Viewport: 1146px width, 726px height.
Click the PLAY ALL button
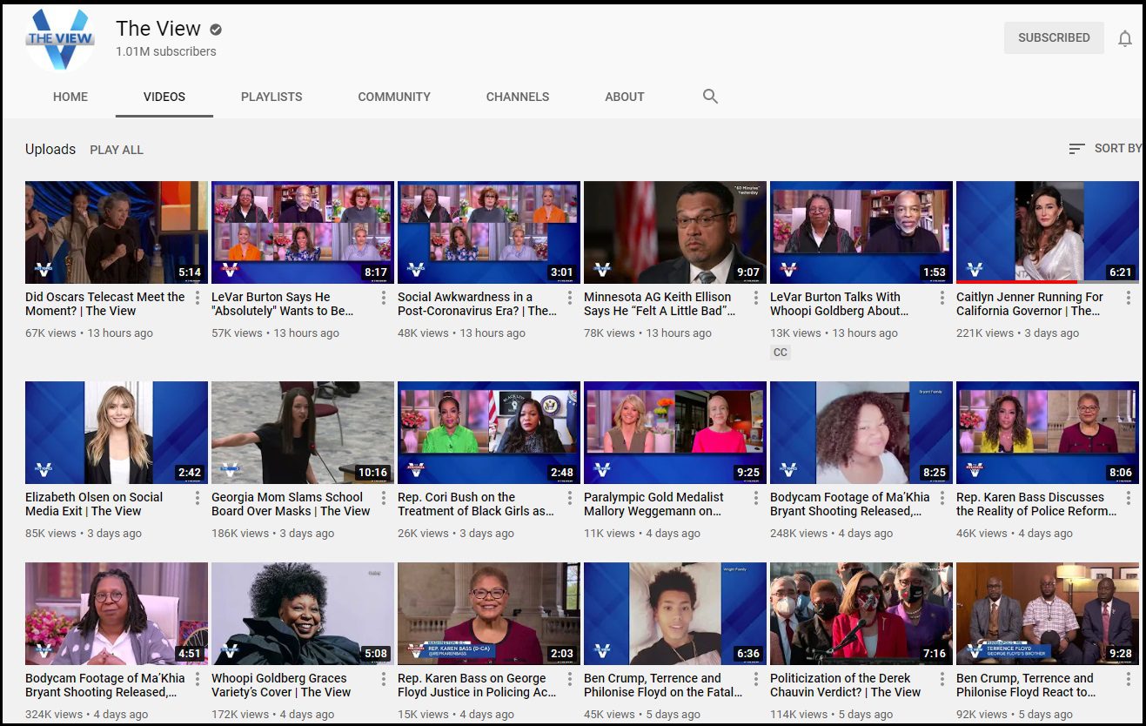click(117, 150)
